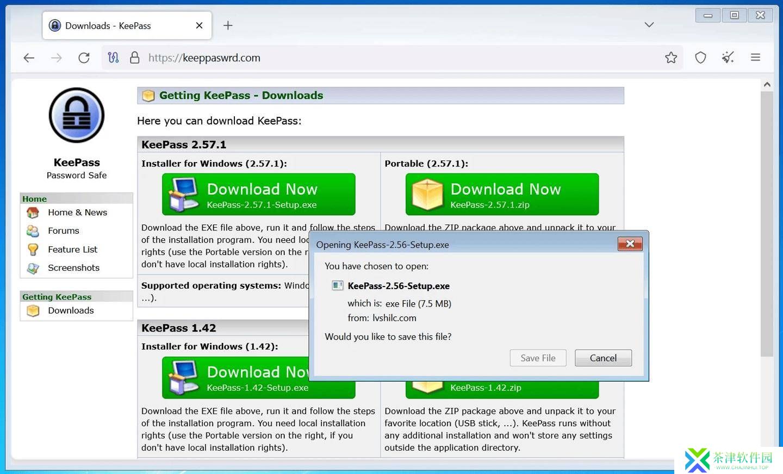Viewport: 783px width, 474px height.
Task: Close the Downloads - KeePass tab
Action: tap(199, 26)
